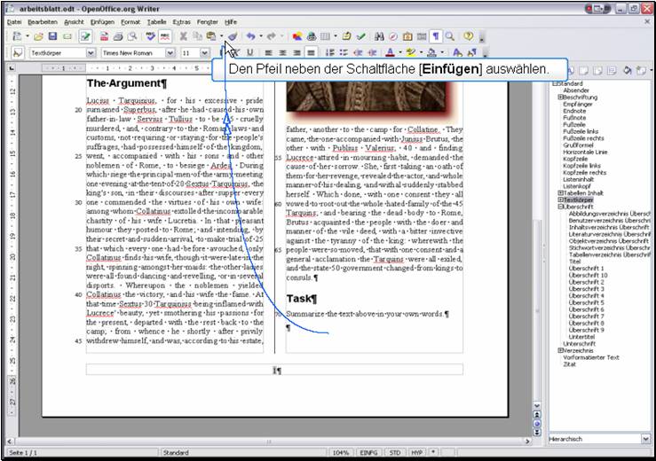
Task: Open the Tabelle menu
Action: pyautogui.click(x=156, y=20)
